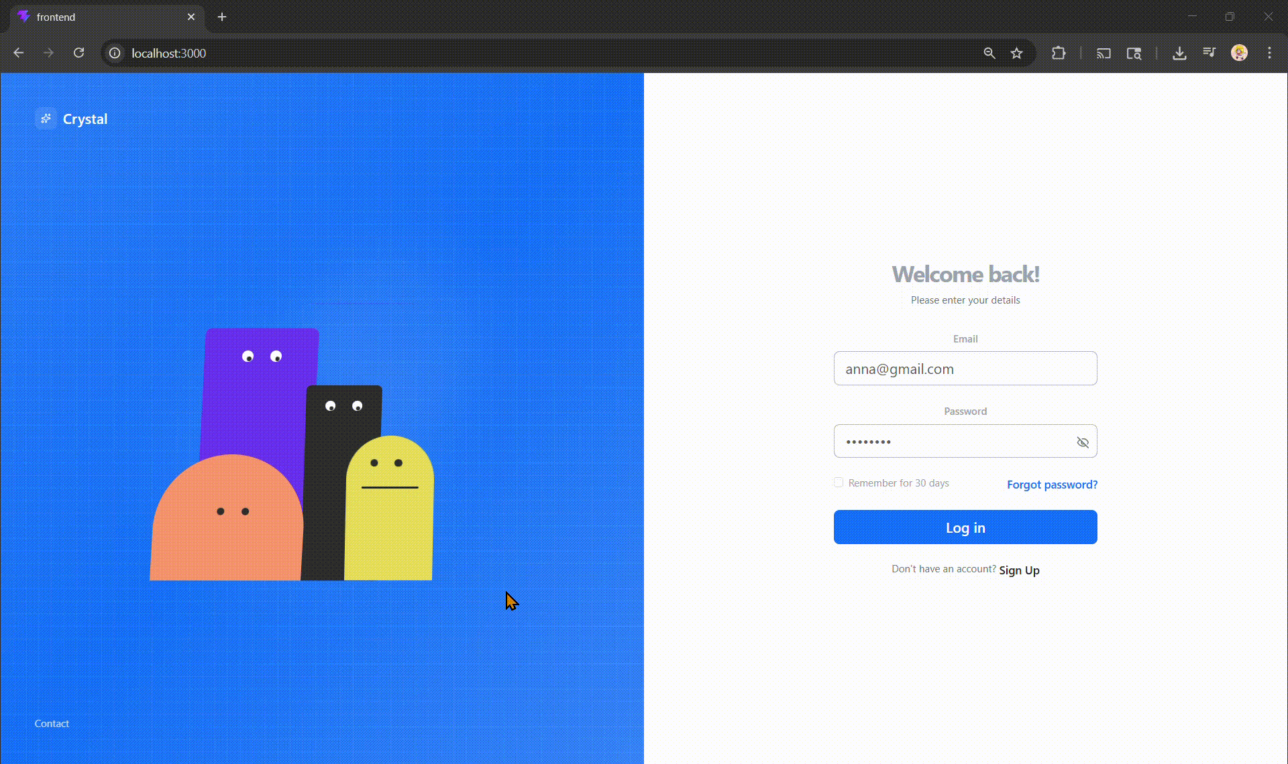Bookmark page with star icon
Screen dimensions: 1288x764
coord(1016,53)
